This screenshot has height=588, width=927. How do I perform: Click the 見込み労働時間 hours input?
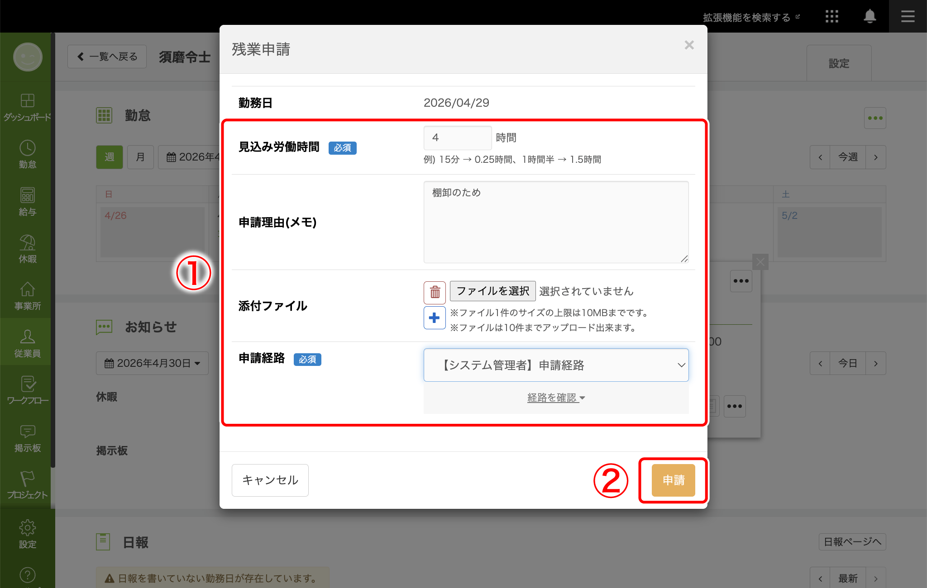coord(458,138)
